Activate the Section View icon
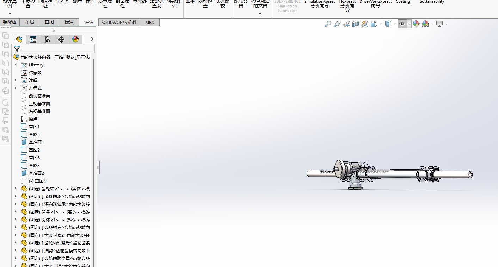This screenshot has width=498, height=267. pyautogui.click(x=356, y=24)
